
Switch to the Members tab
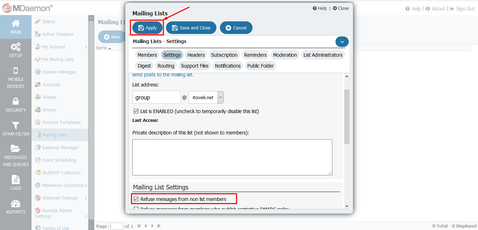tap(147, 55)
